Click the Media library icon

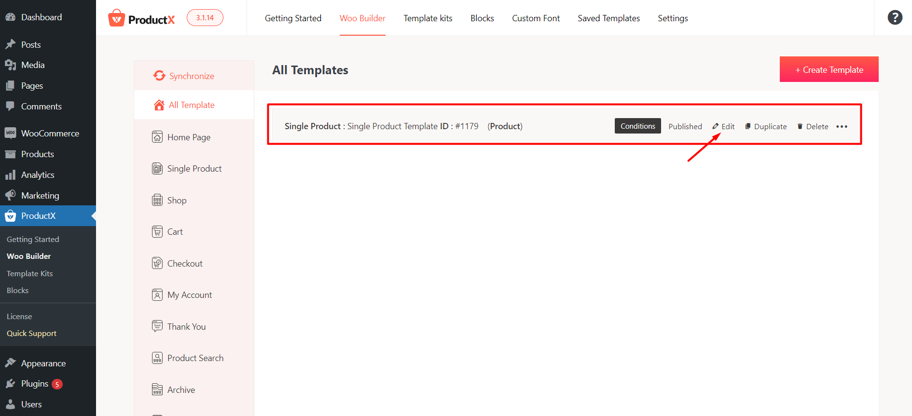point(11,65)
